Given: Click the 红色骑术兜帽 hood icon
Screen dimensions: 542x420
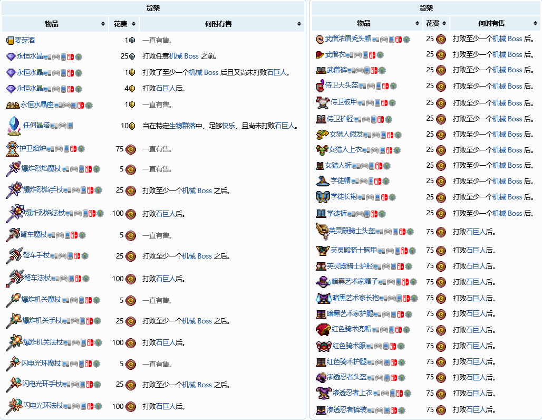Looking at the screenshot, I should [x=323, y=330].
